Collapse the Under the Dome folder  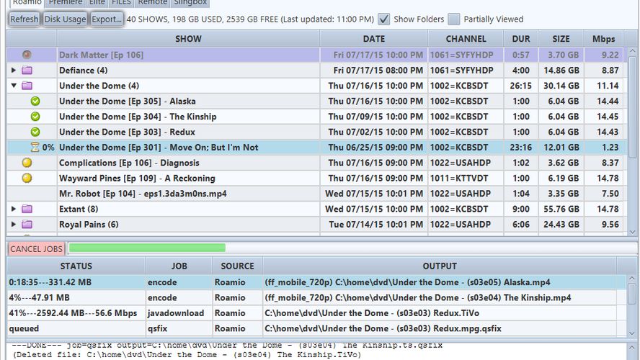click(x=14, y=86)
